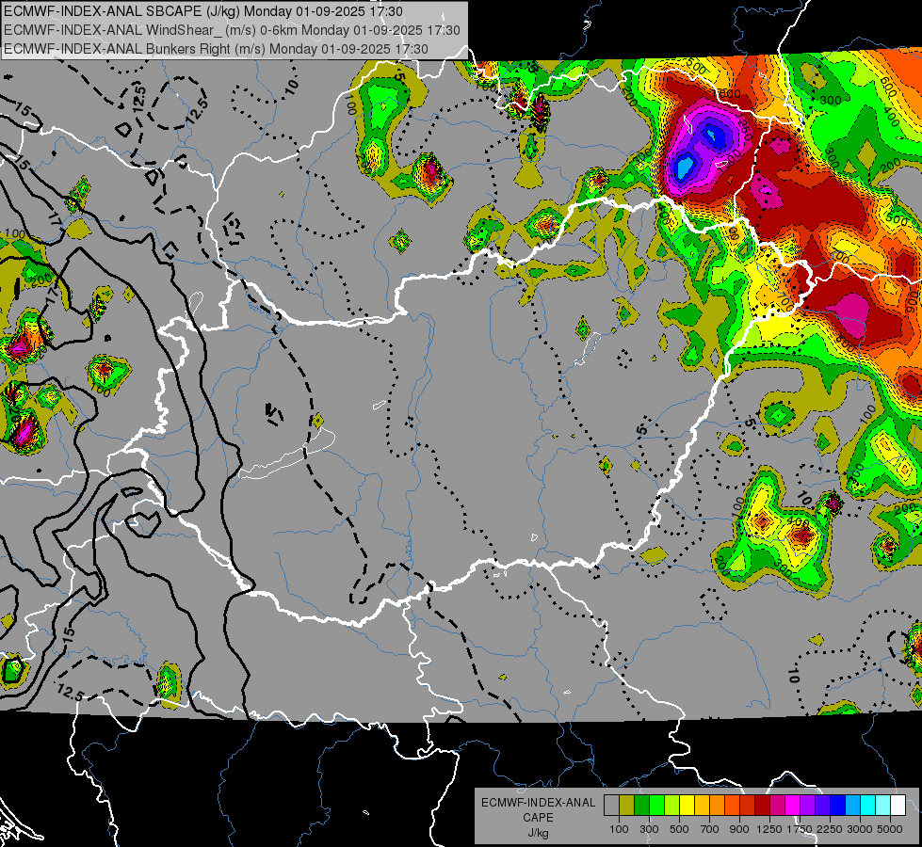Select the bright magenta legend swatch

tap(793, 806)
